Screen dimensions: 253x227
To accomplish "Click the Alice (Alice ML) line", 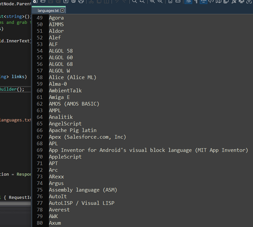I will click(x=73, y=77).
